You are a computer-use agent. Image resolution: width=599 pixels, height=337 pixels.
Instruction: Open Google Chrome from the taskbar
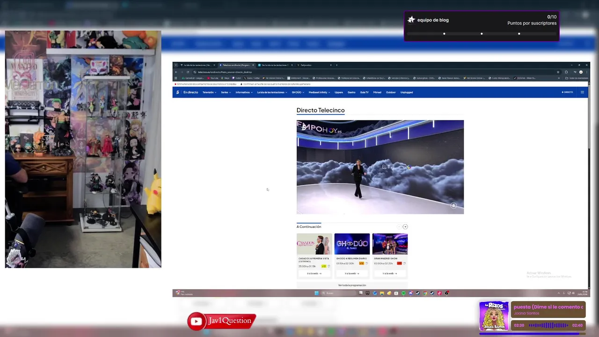tap(425, 293)
